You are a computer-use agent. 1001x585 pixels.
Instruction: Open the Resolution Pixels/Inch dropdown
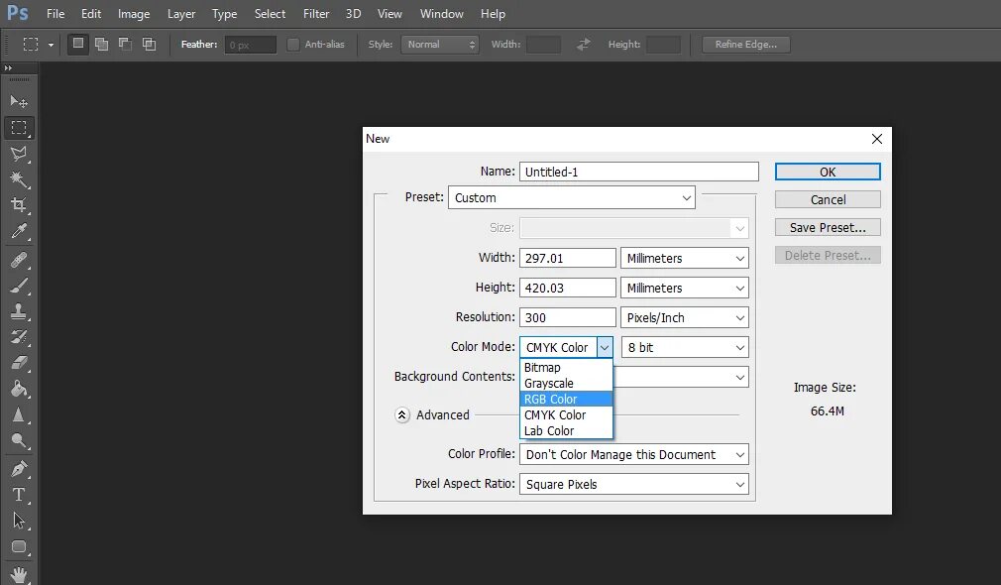(x=685, y=317)
